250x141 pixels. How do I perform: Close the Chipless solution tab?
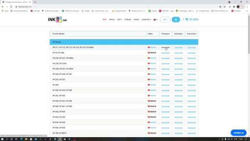point(30,2)
